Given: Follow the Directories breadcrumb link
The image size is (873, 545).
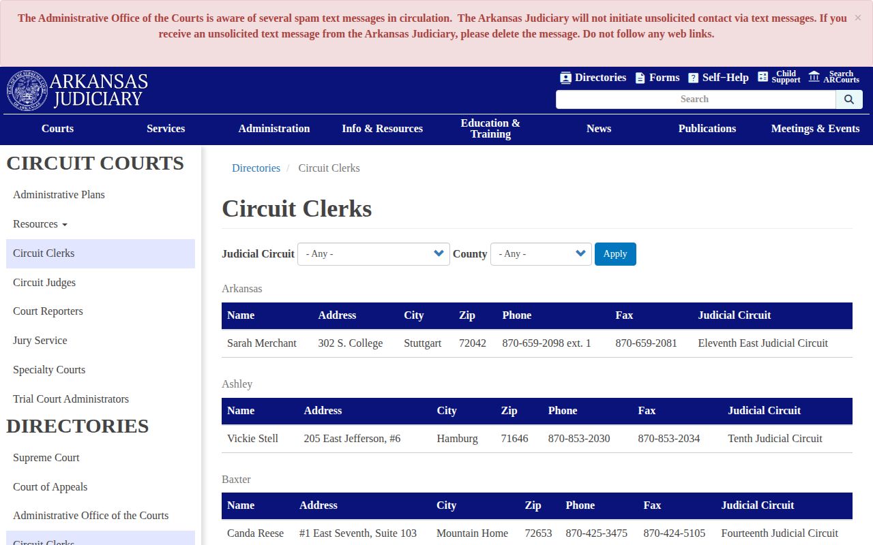Looking at the screenshot, I should click(256, 168).
